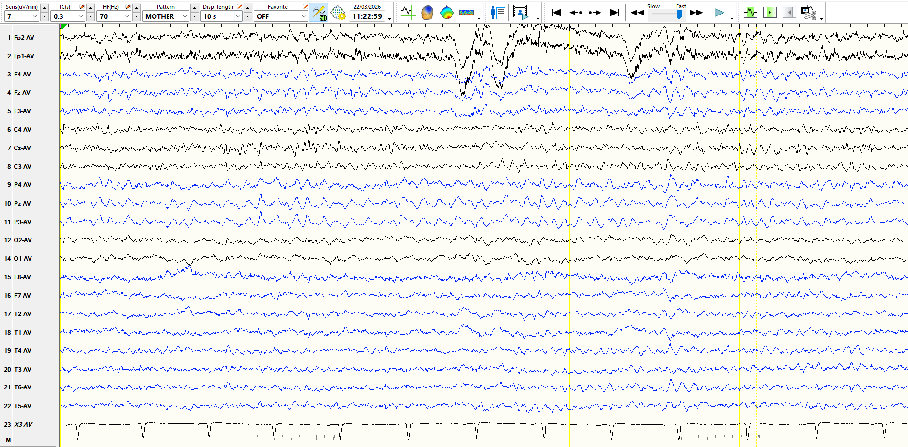This screenshot has height=447, width=908.
Task: Decrease Disp. length with the down stepper
Action: (x=247, y=16)
